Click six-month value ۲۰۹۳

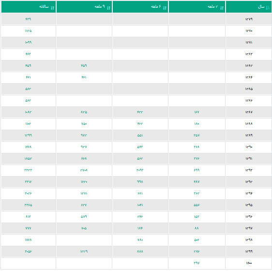140,170
